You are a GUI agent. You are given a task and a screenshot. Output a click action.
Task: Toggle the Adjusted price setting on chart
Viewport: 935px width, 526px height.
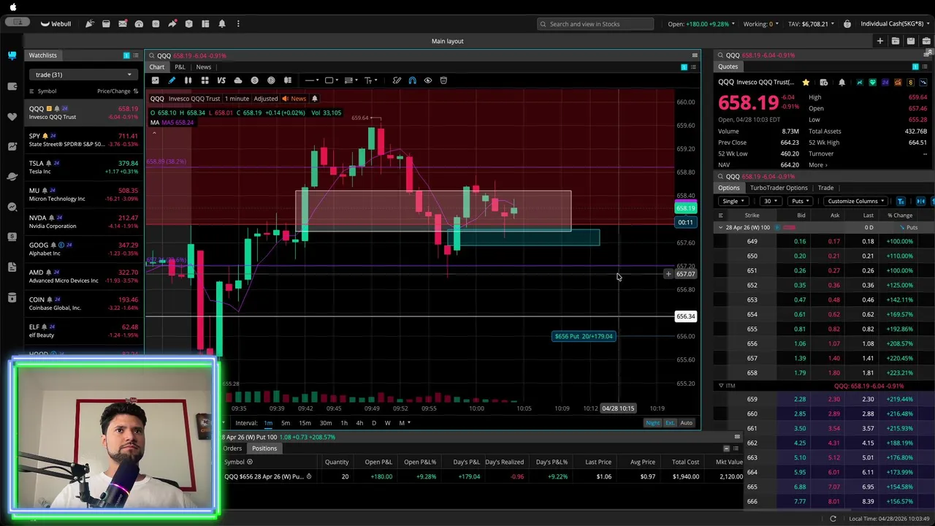pyautogui.click(x=265, y=99)
